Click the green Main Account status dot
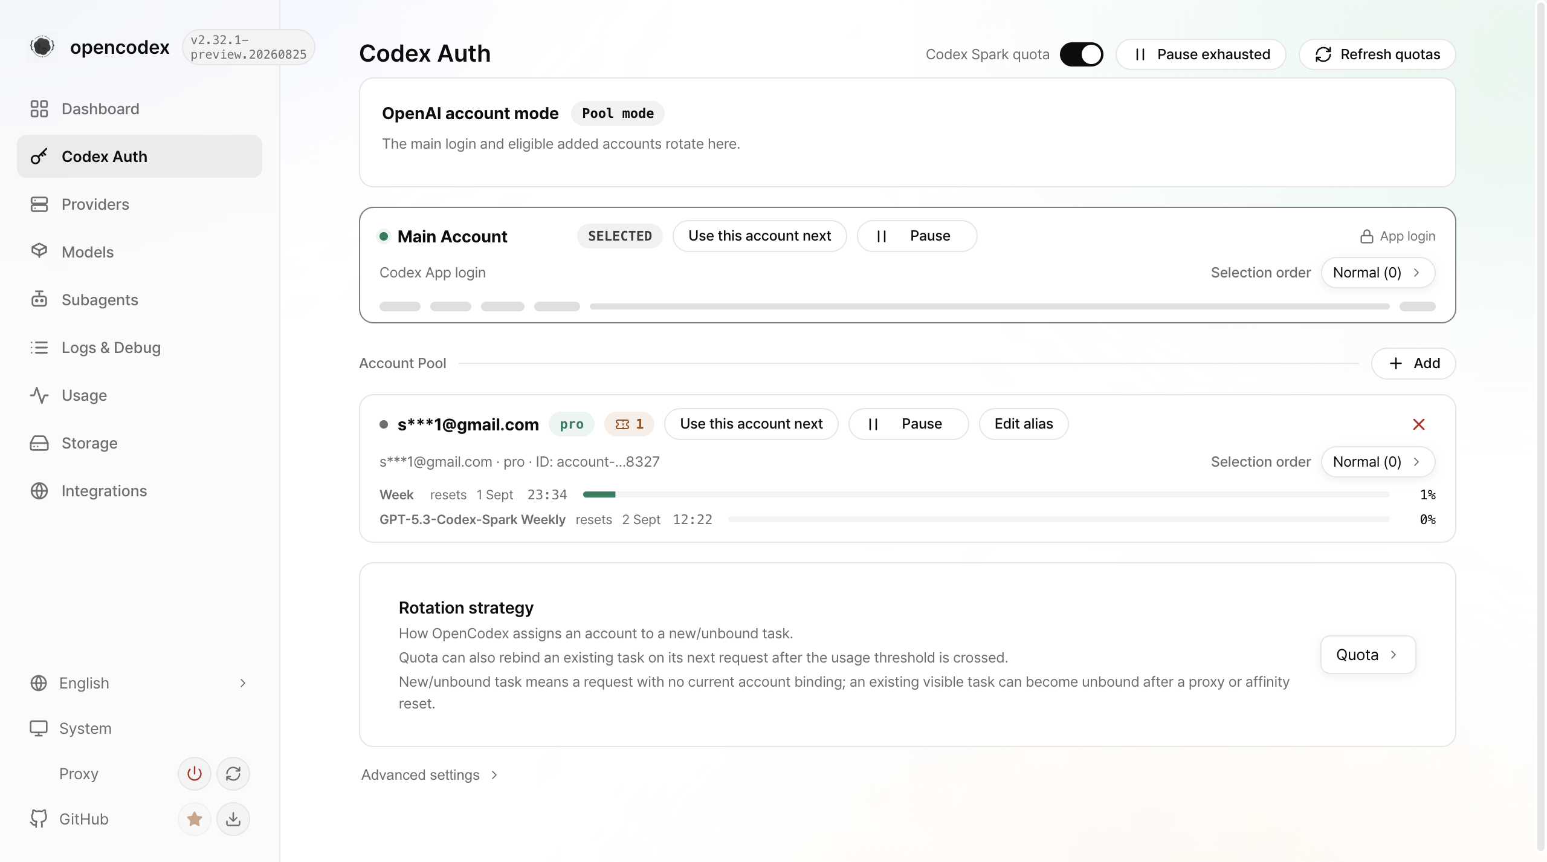This screenshot has width=1547, height=862. point(384,236)
